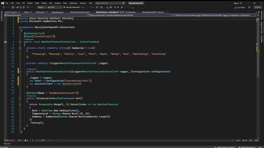Open the View menu
Screen dimensions: 264x148
tap(18, 3)
